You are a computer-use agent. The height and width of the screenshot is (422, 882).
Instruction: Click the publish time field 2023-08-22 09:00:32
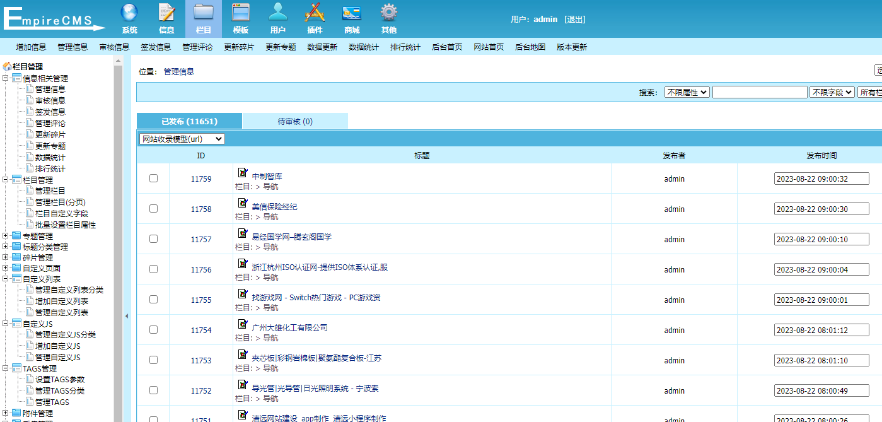click(821, 179)
